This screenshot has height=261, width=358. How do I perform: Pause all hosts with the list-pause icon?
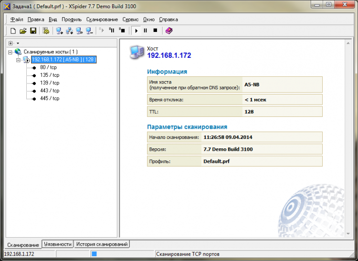(112, 30)
